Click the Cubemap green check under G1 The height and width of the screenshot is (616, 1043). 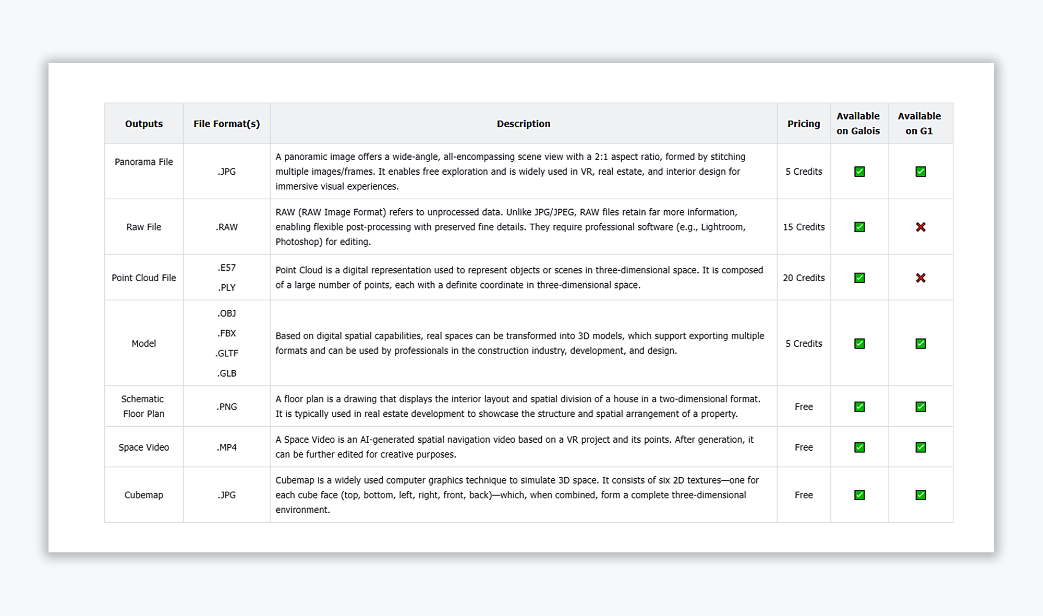click(920, 495)
